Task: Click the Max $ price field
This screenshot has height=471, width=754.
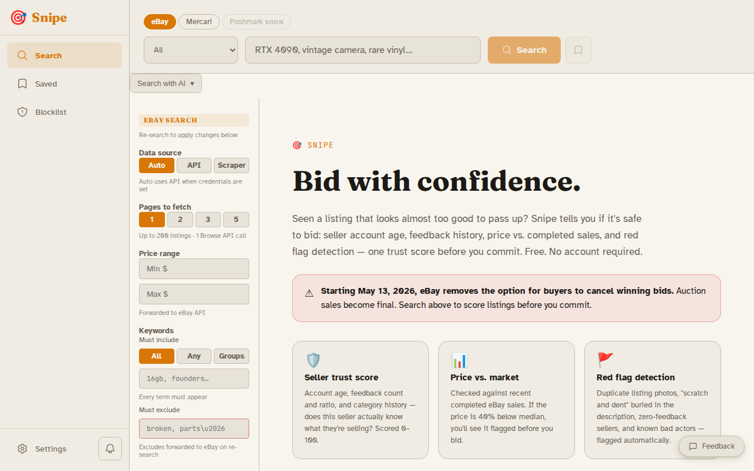Action: pos(194,294)
